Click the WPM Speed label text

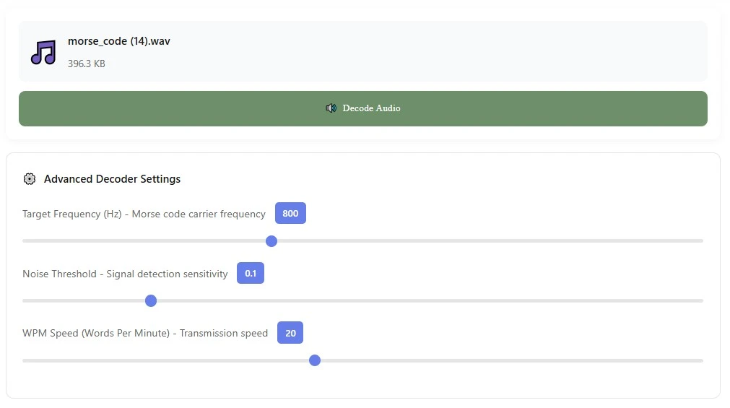[145, 333]
